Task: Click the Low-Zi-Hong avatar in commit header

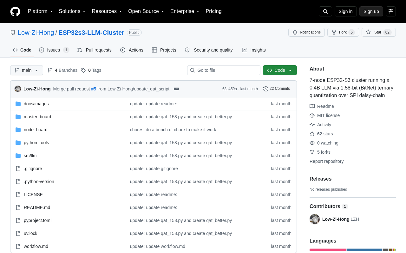Action: [18, 89]
